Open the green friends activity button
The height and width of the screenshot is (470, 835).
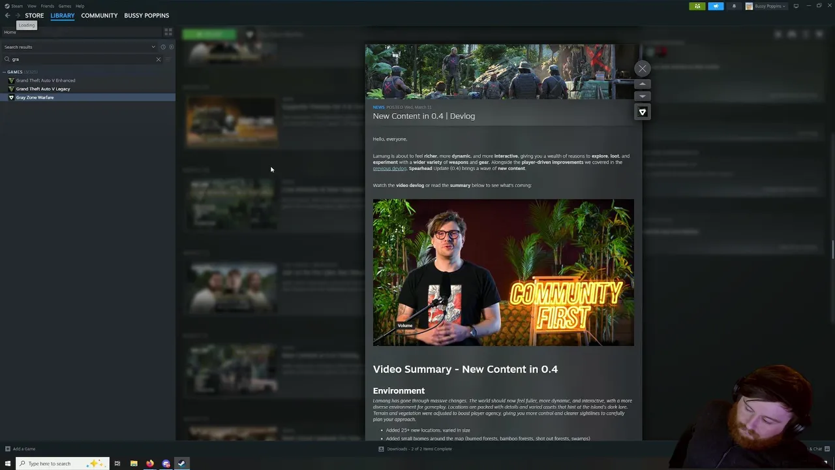697,6
